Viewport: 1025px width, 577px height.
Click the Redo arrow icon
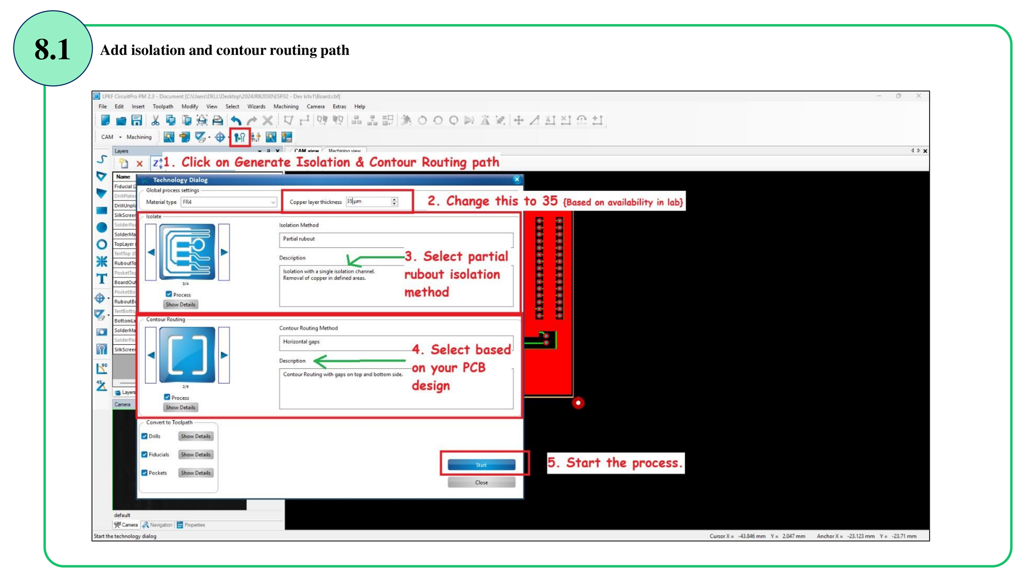tap(252, 121)
